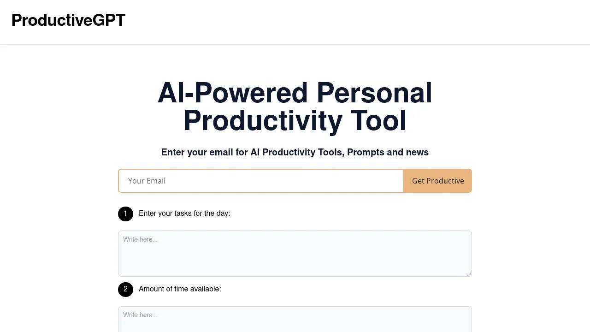Click the ProductiveGPT logo
590x332 pixels.
click(x=68, y=20)
